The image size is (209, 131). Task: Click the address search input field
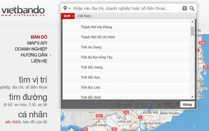point(127,8)
